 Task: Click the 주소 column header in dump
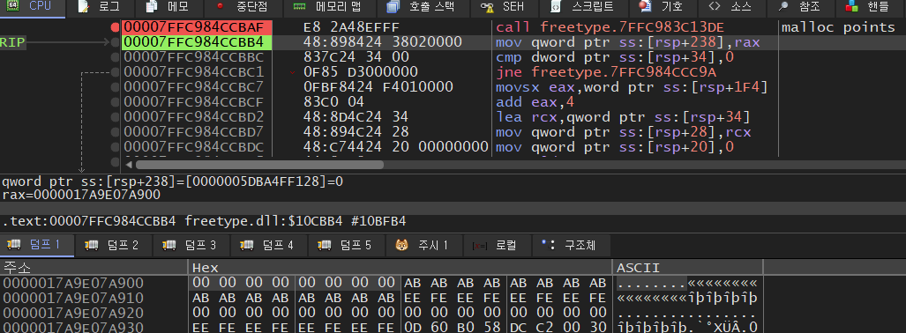pyautogui.click(x=94, y=267)
